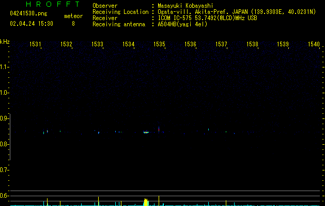Image resolution: width=325 pixels, height=206 pixels.
Task: Click the 0.8 kHz frequency label
Action: pos(4,144)
